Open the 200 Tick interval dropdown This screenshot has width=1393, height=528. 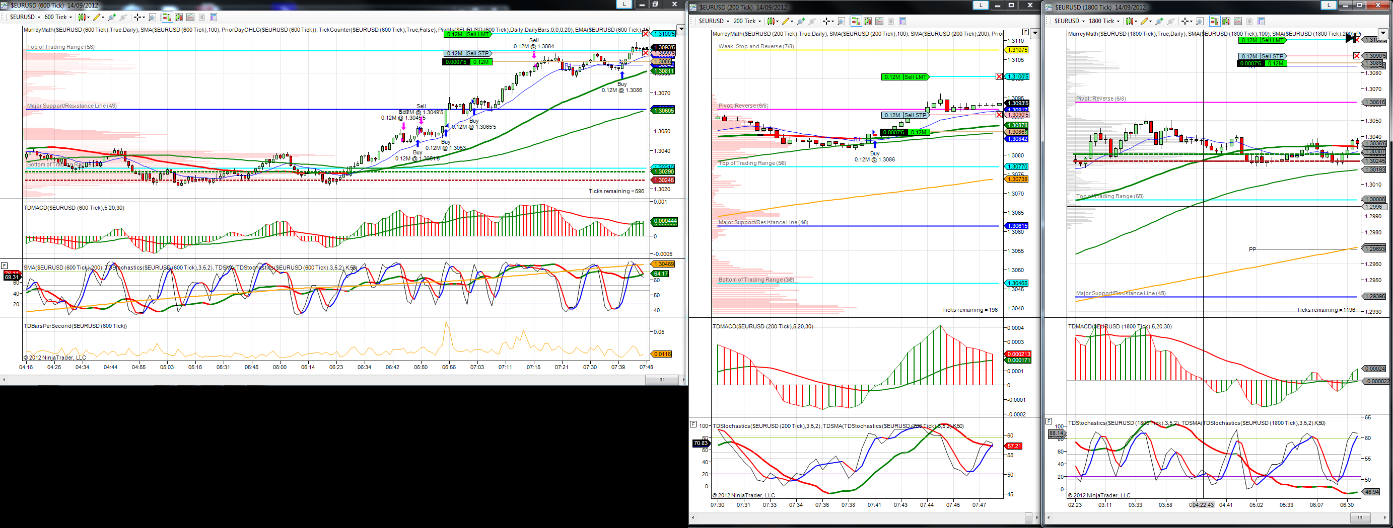[747, 21]
